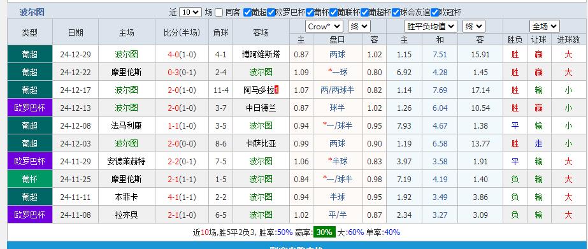Image resolution: width=588 pixels, height=249 pixels.
Task: Click handicap 平/半 for 拉齐奥 match
Action: 338,215
